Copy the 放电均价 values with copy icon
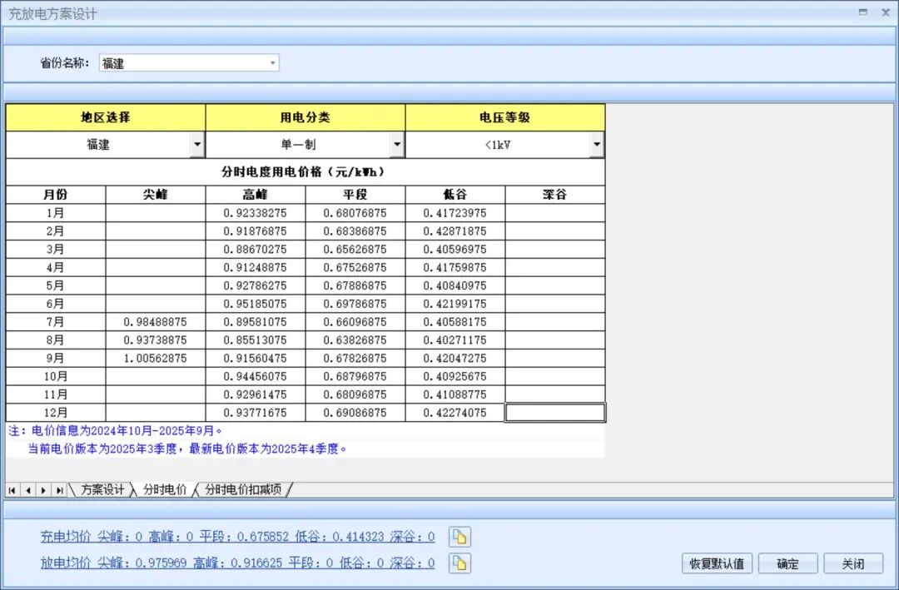This screenshot has width=899, height=590. (460, 563)
